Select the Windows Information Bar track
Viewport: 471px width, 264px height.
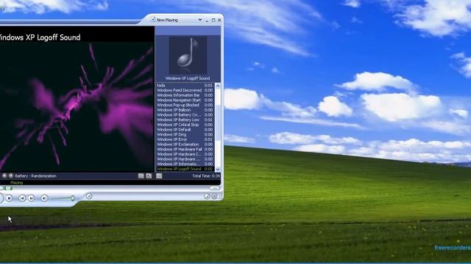[x=185, y=95]
